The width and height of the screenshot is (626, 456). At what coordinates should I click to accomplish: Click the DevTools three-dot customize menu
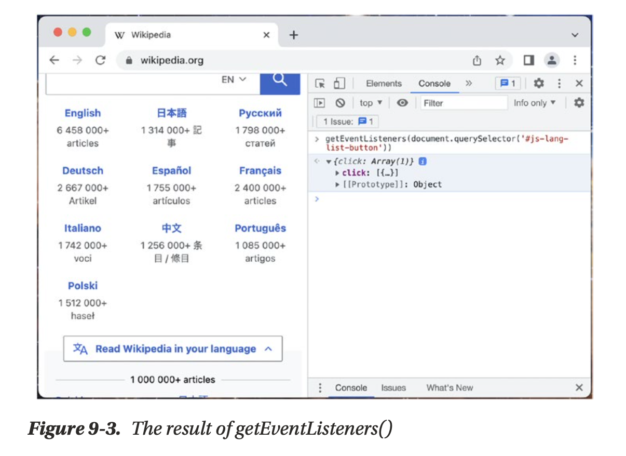pos(559,84)
